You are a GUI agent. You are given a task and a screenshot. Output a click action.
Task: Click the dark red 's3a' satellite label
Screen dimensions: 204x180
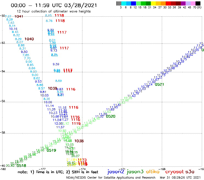click(x=190, y=172)
